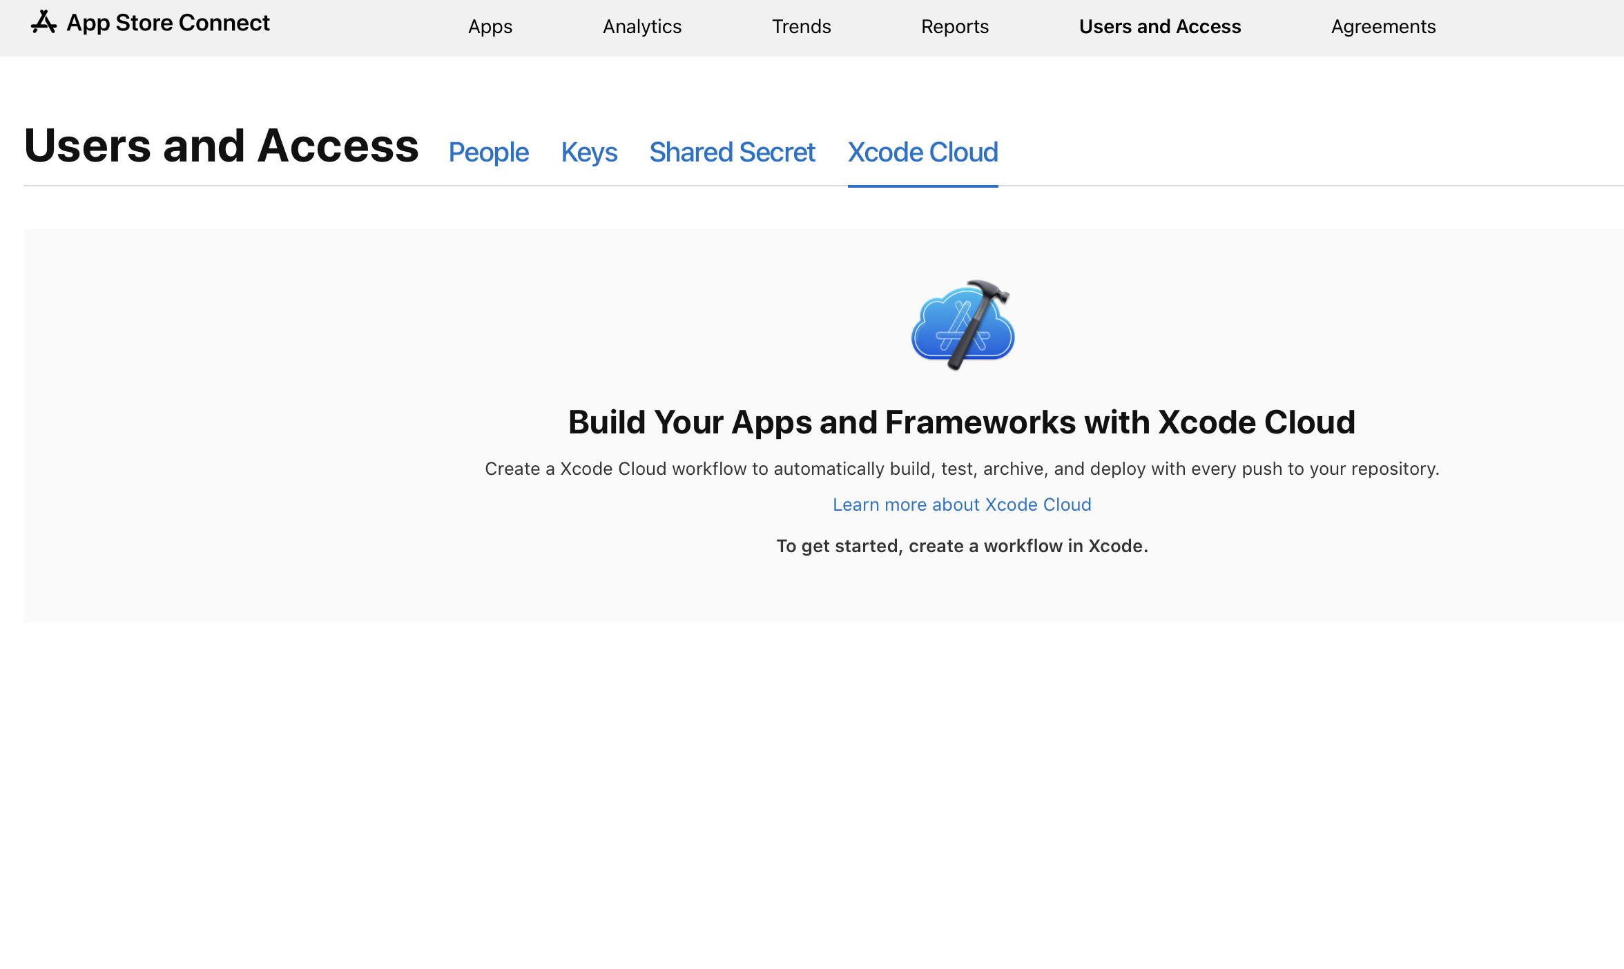1624x969 pixels.
Task: Open the Apps section
Action: [490, 26]
